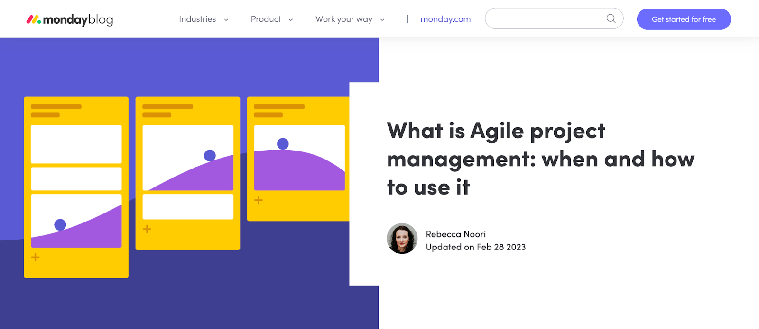This screenshot has width=759, height=329.
Task: Open the Product menu
Action: (266, 19)
